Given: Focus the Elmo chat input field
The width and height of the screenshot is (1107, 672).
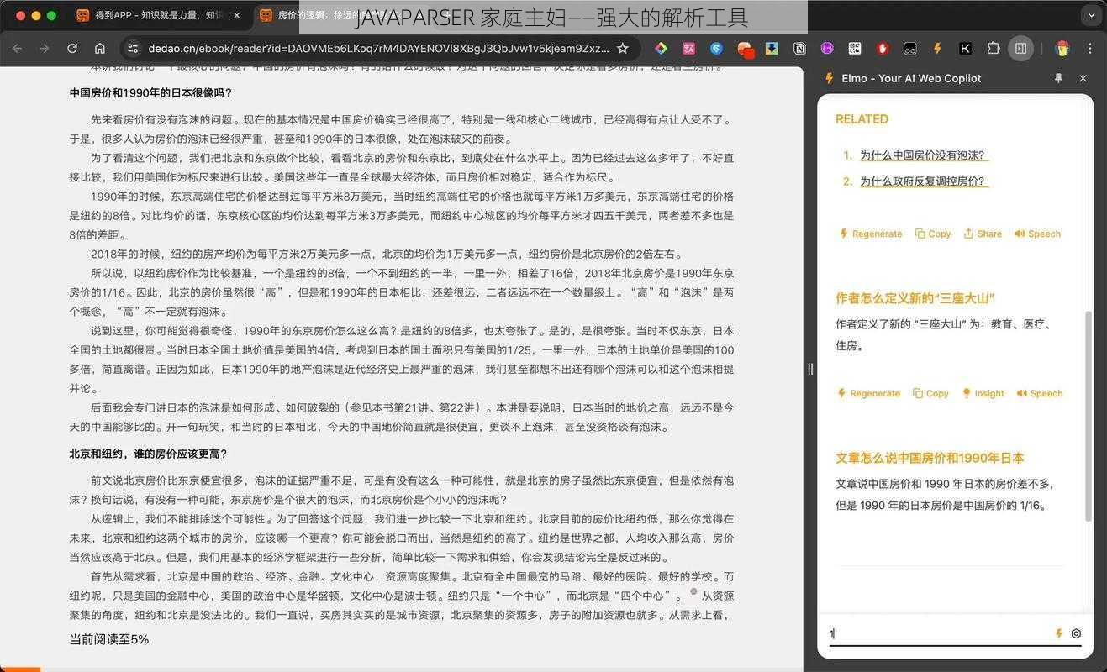Looking at the screenshot, I should click(x=939, y=634).
